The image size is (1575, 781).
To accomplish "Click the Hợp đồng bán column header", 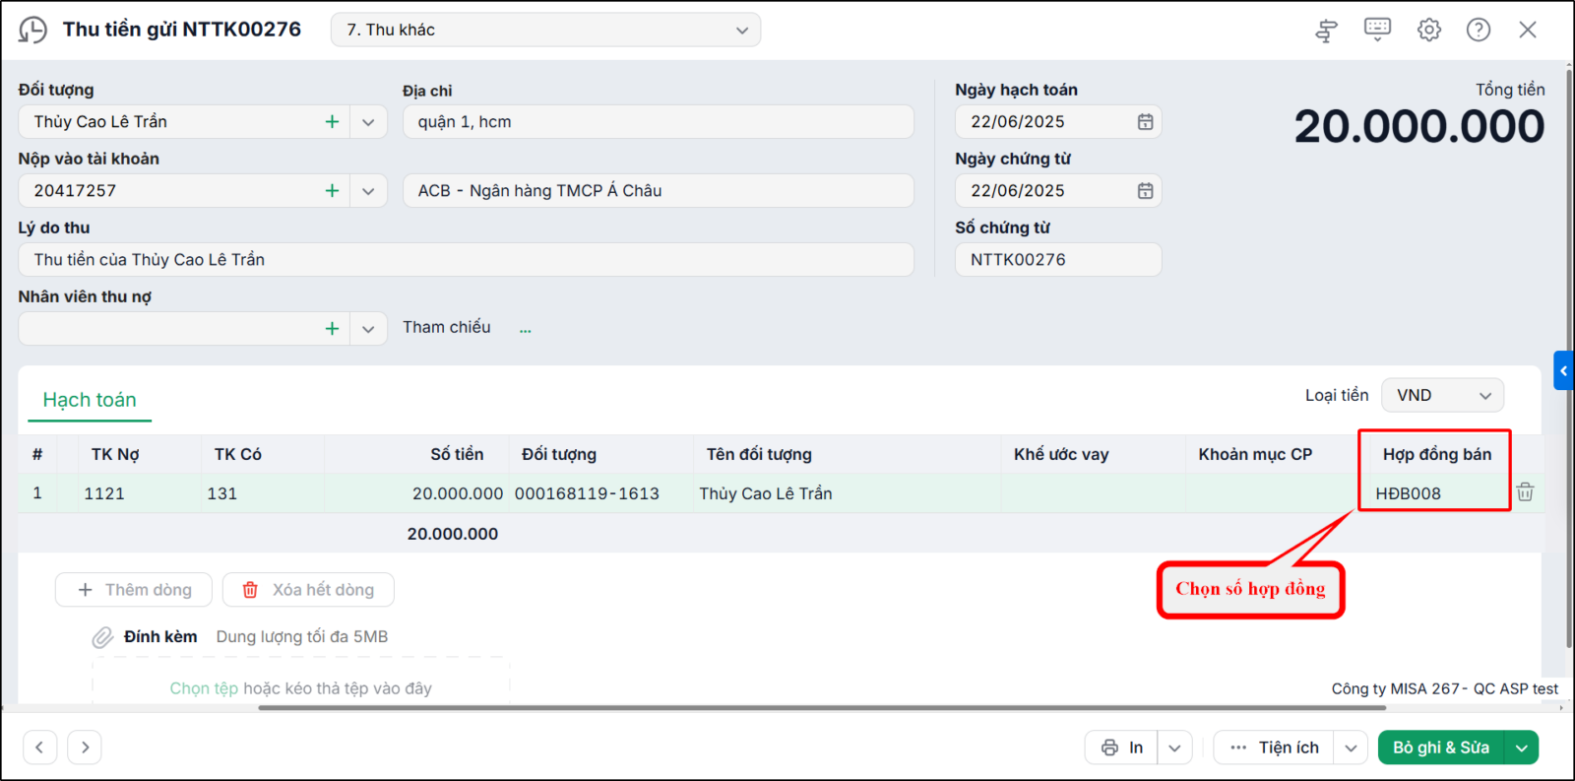I will click(1437, 454).
